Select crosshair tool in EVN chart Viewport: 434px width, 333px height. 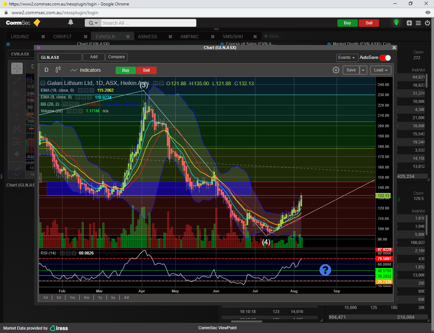17,68
